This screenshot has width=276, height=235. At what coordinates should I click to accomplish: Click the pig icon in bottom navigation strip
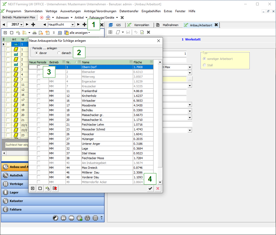point(72,218)
